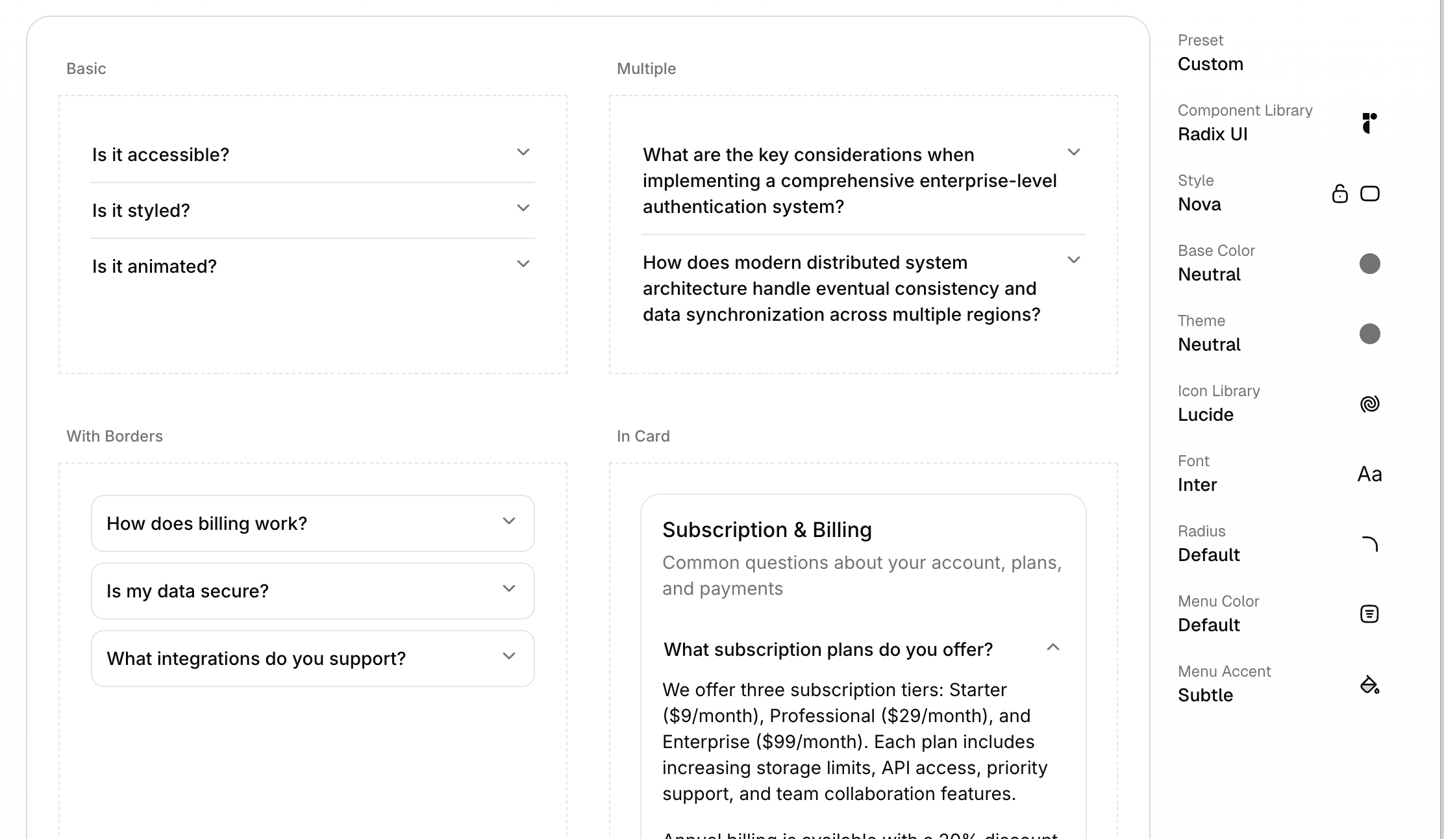Click the Radix UI component library icon

click(1369, 123)
